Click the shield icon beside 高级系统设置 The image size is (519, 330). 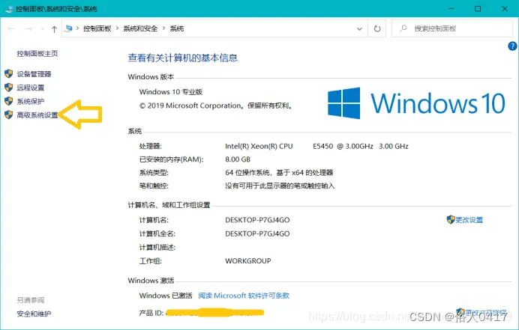(x=8, y=114)
